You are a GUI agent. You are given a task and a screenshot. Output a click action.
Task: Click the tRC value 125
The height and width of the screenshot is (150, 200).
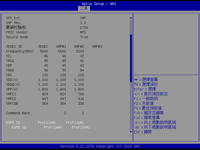pos(81,75)
